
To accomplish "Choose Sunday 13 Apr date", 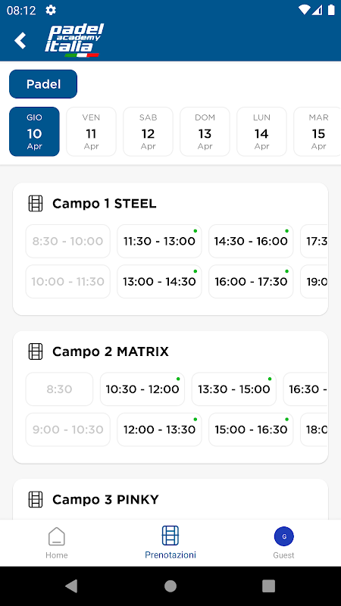I will coord(205,131).
